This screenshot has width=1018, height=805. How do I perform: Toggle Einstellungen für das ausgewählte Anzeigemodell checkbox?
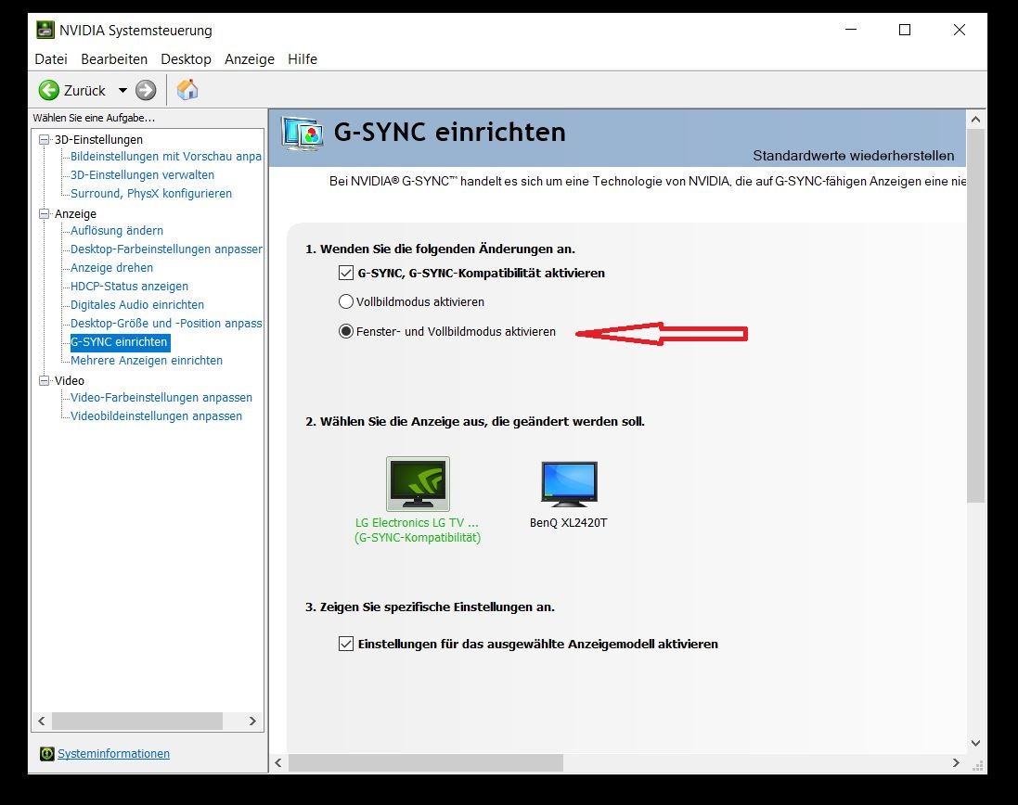346,644
